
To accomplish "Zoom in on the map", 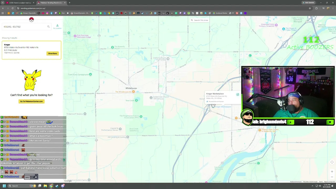I will click(x=332, y=171).
